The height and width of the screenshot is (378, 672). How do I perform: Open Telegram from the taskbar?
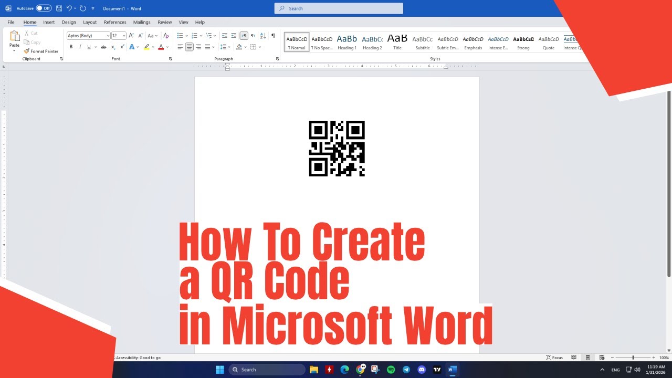click(406, 370)
